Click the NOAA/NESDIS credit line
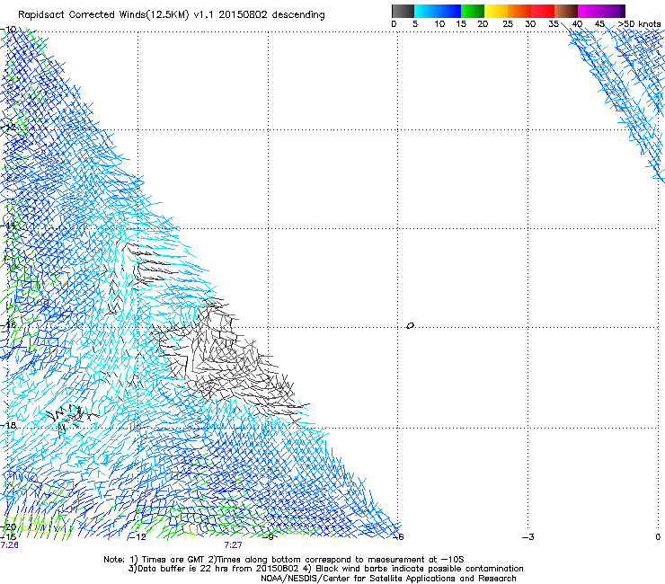The image size is (665, 584). [x=388, y=579]
